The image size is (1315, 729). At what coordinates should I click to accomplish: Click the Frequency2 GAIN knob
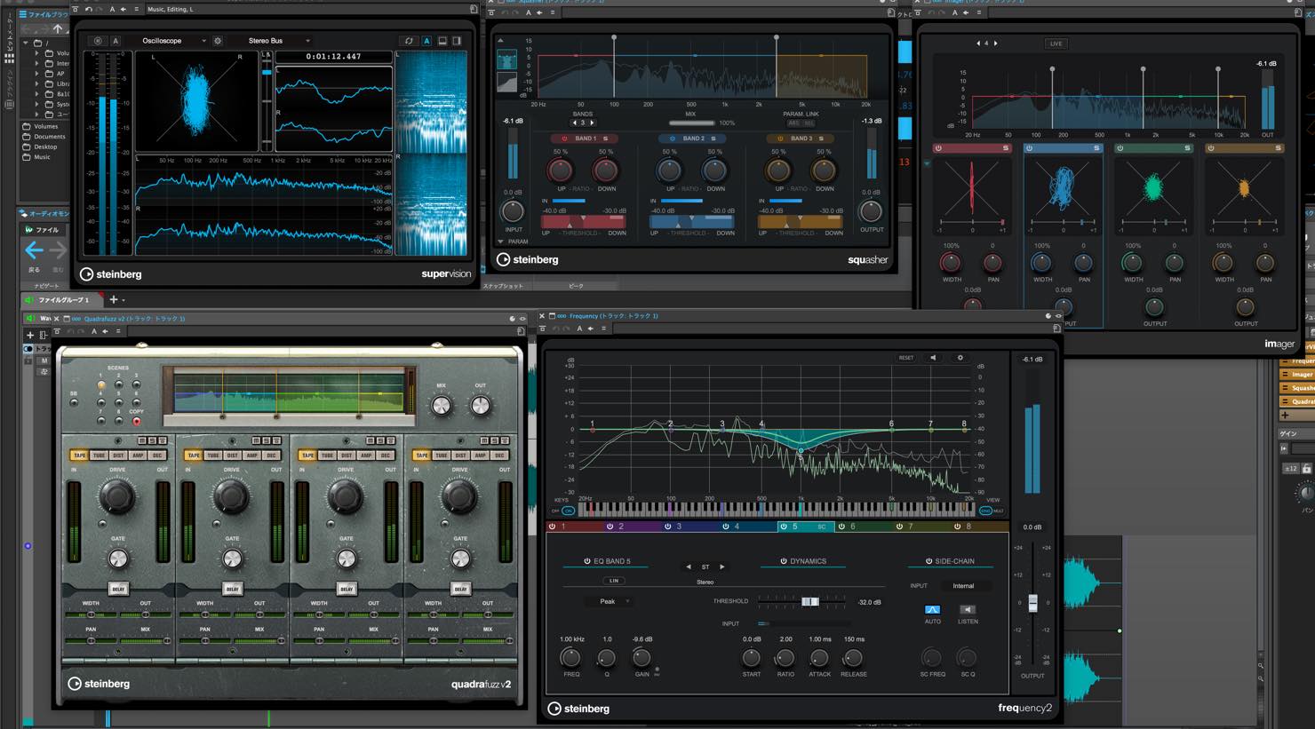642,658
